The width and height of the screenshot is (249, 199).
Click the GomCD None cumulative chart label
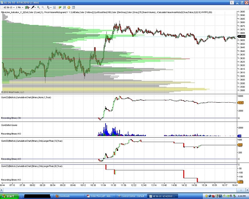(x=26, y=98)
